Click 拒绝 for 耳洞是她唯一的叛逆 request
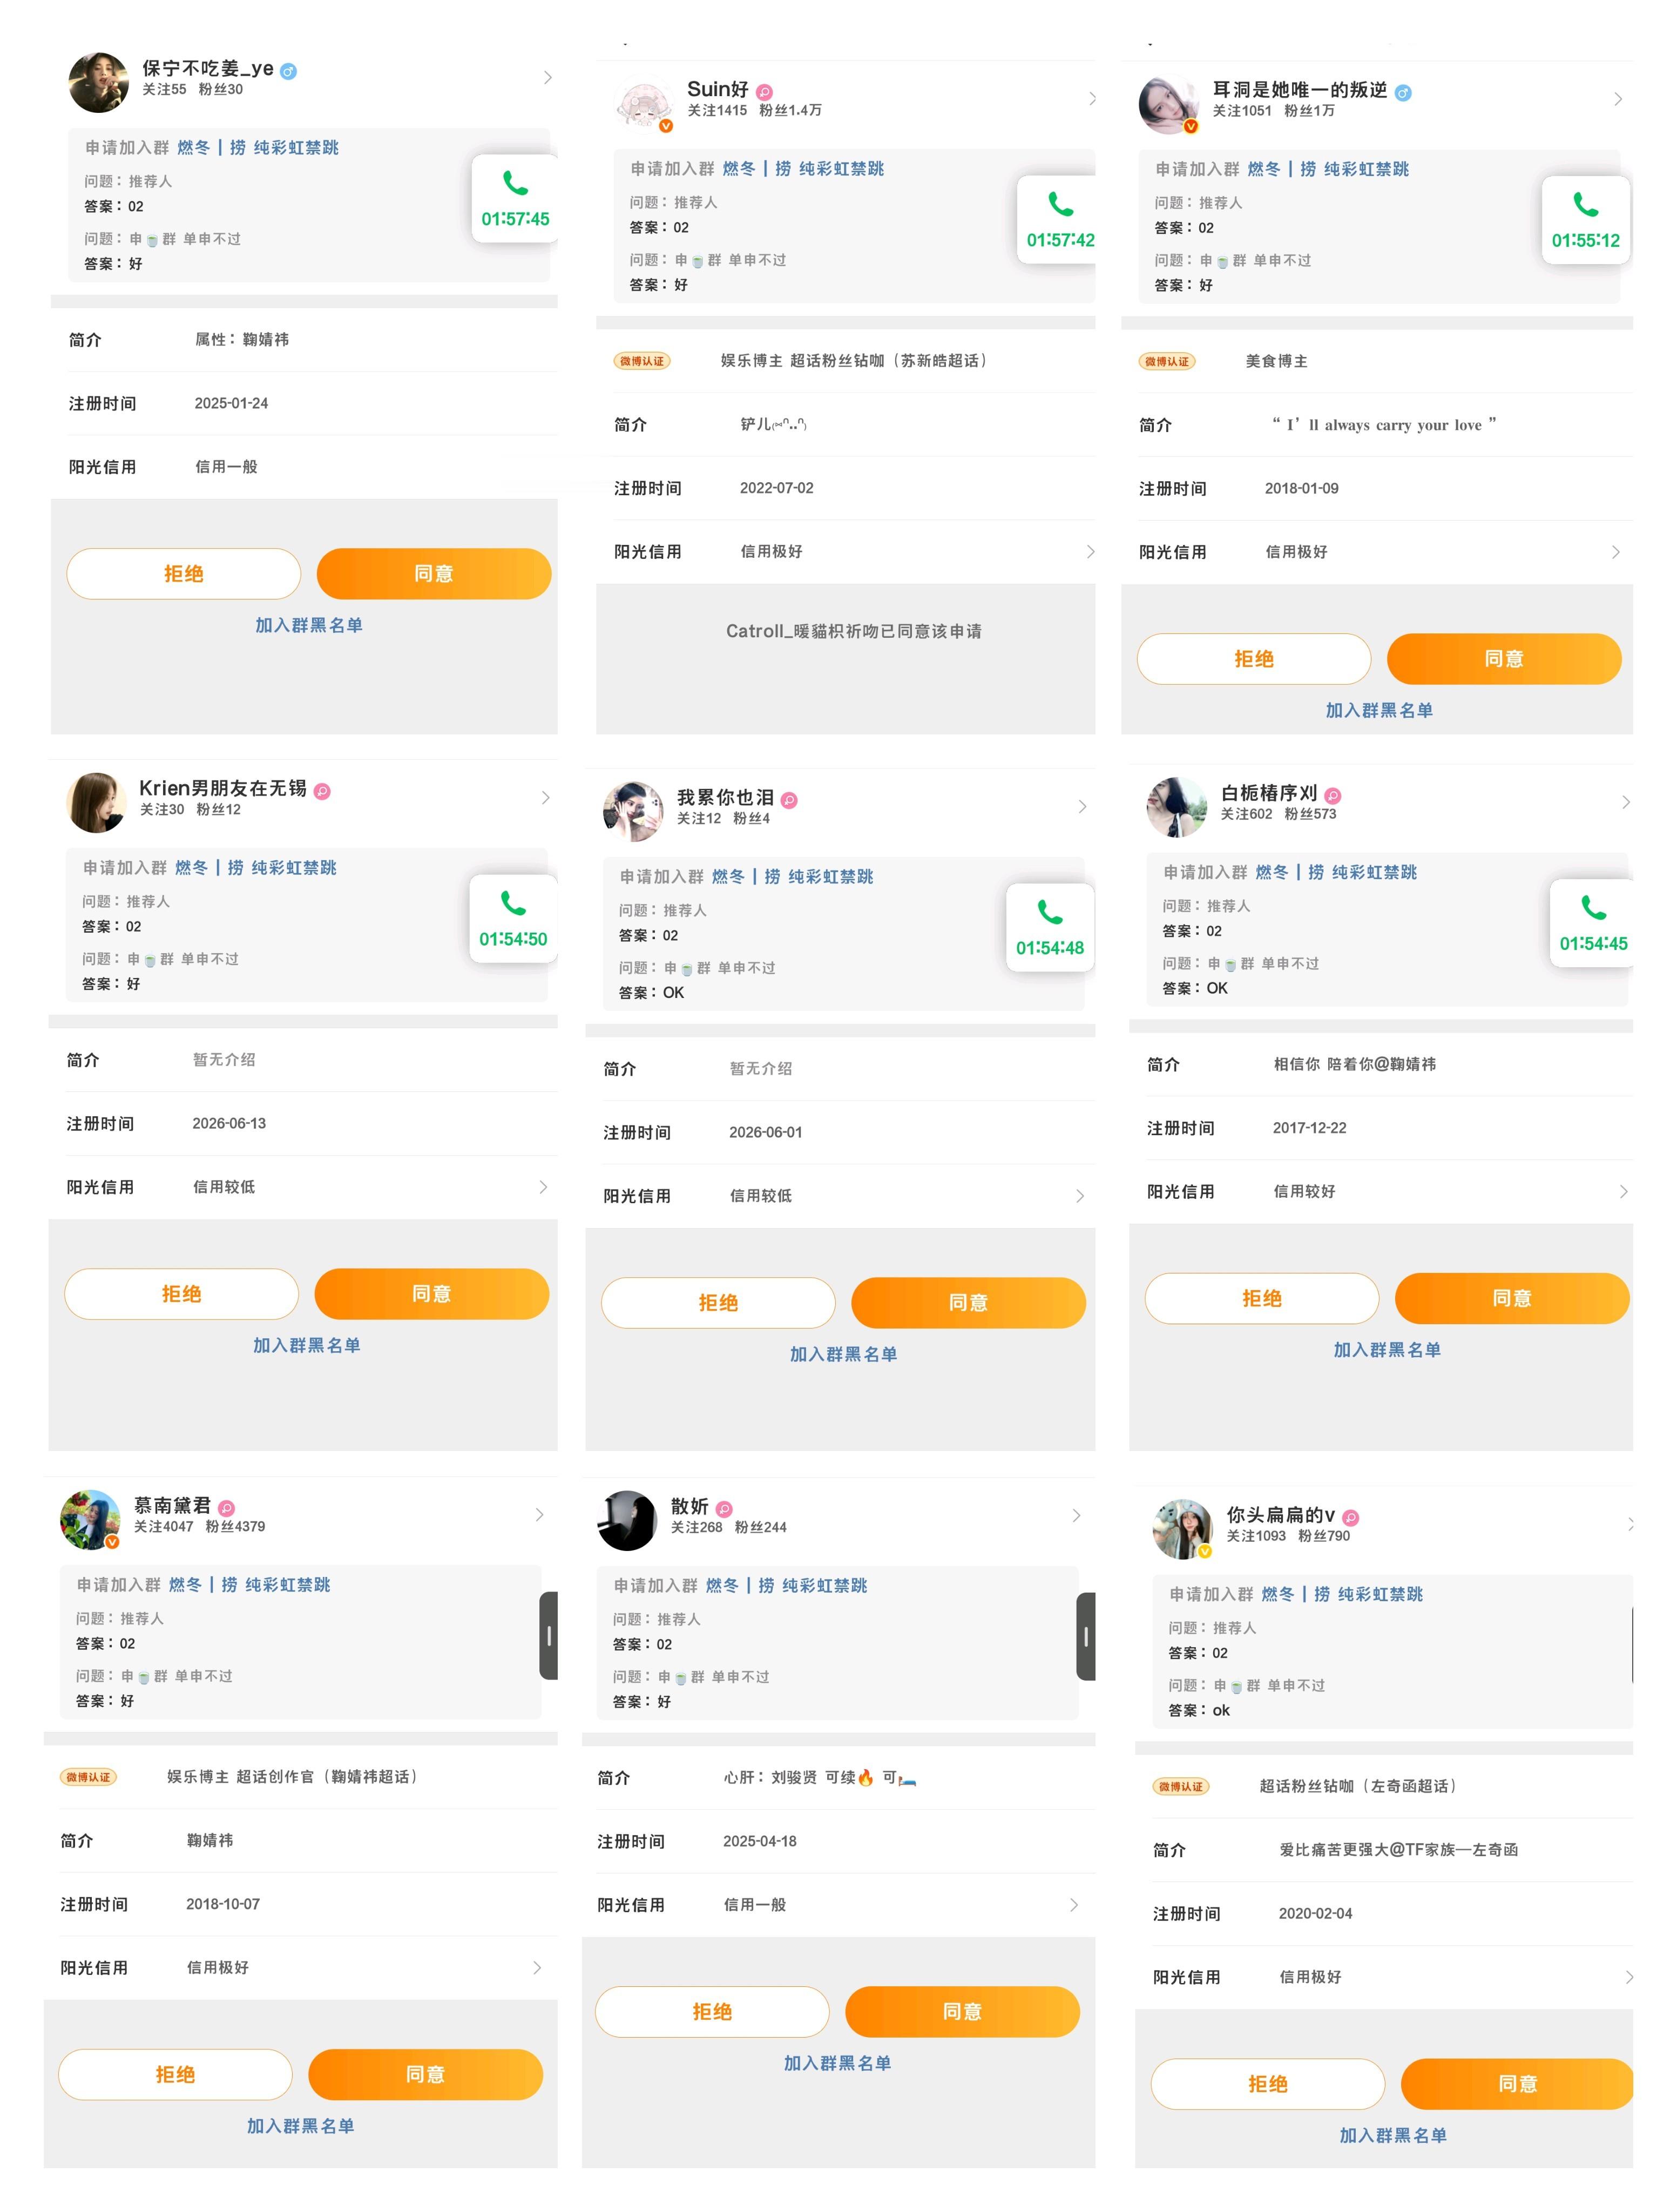 point(1253,659)
